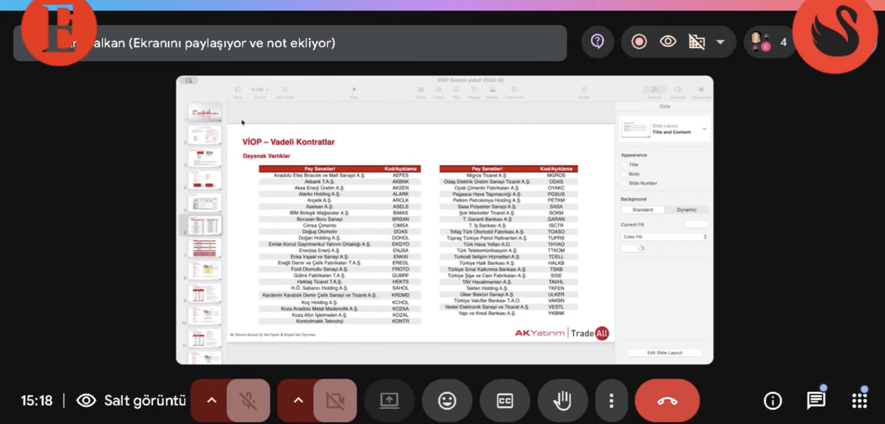Toggle the muted microphone button

(x=248, y=401)
